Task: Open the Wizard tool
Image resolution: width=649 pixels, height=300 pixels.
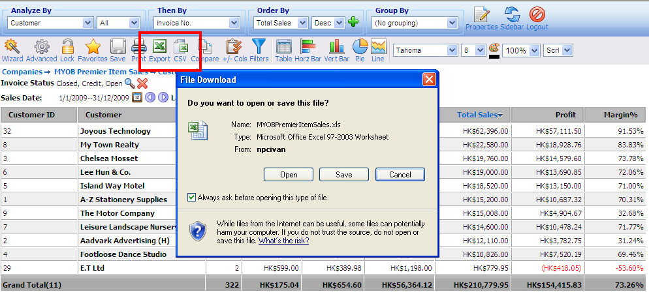Action: [12, 50]
